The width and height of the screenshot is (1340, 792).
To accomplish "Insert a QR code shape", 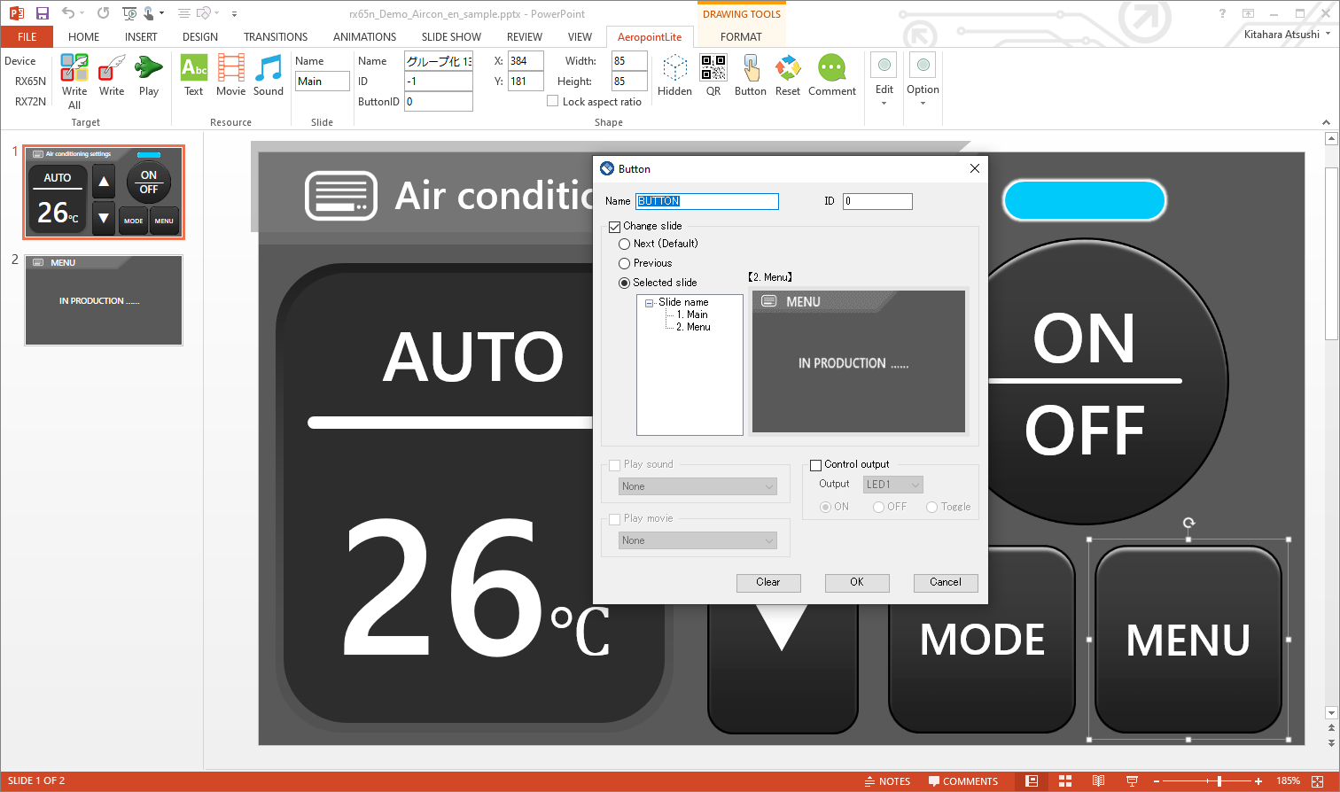I will (713, 69).
